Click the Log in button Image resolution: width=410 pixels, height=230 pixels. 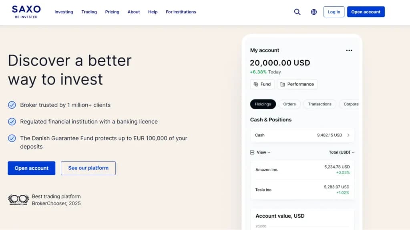[x=334, y=12]
